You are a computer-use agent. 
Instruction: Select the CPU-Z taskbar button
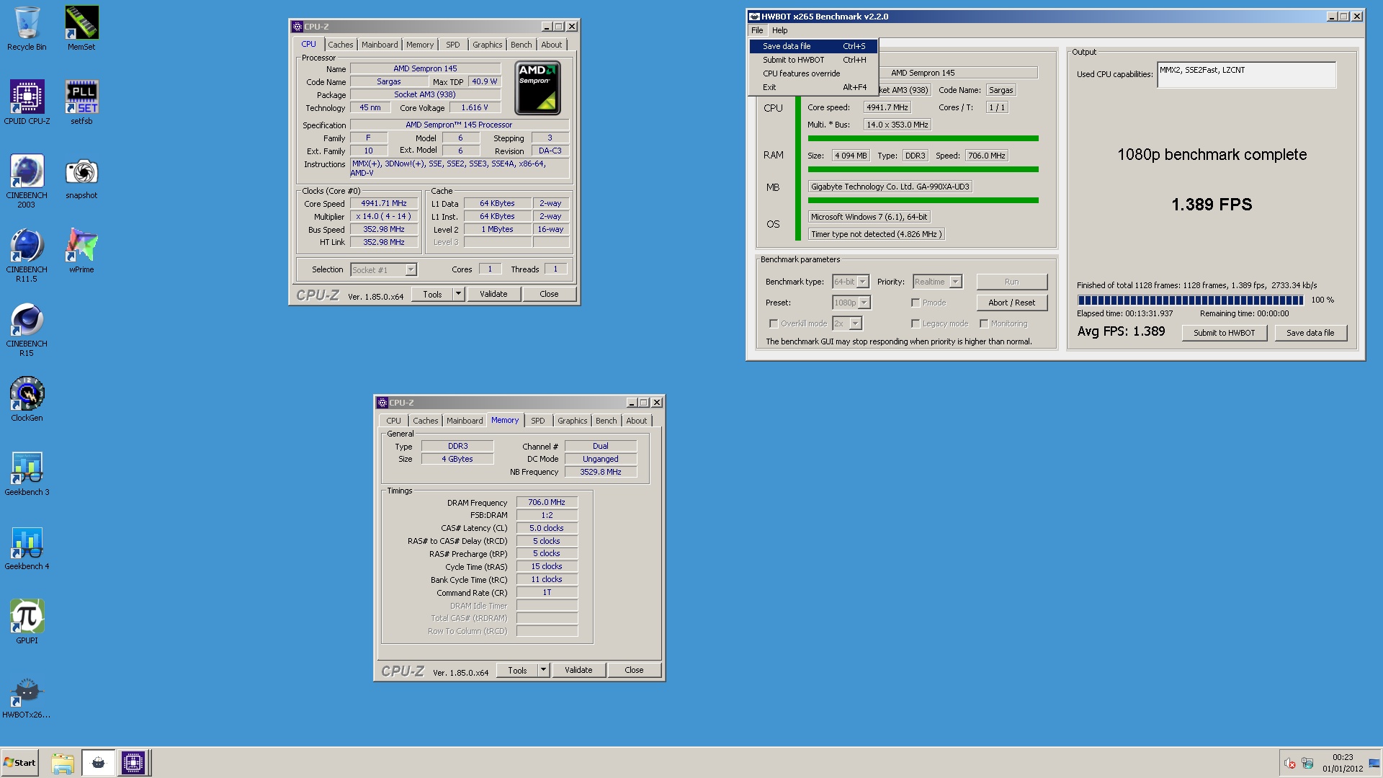point(133,762)
